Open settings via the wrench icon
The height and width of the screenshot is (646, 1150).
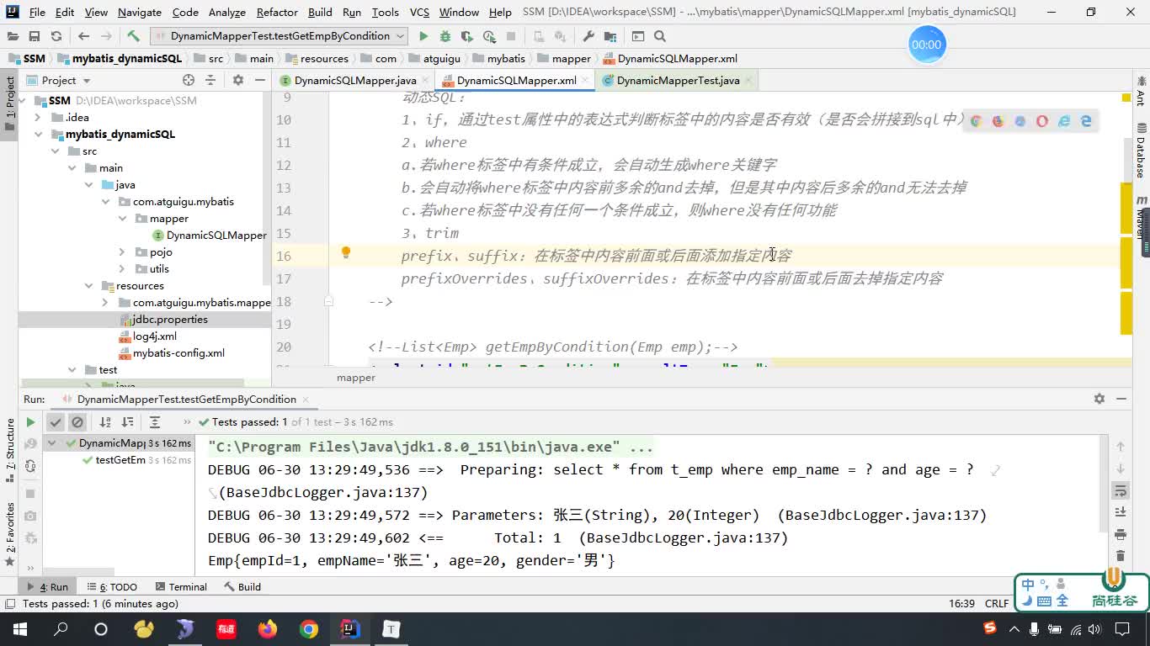(588, 36)
